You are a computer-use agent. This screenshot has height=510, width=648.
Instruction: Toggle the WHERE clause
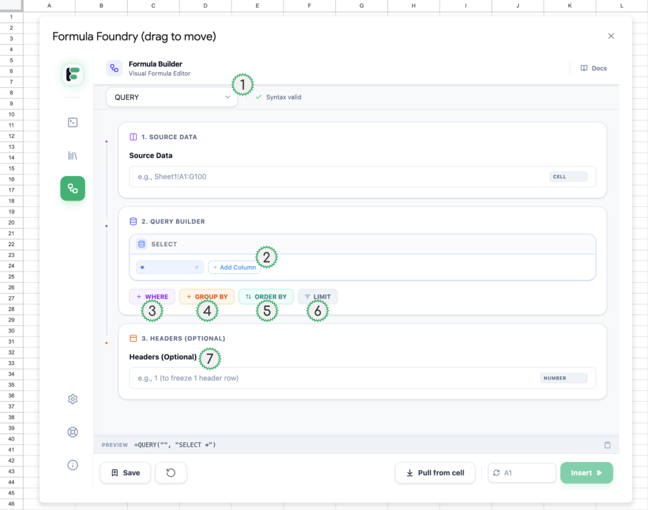(x=152, y=297)
